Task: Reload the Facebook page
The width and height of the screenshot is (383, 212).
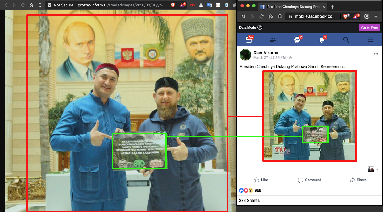Action: pos(261,16)
